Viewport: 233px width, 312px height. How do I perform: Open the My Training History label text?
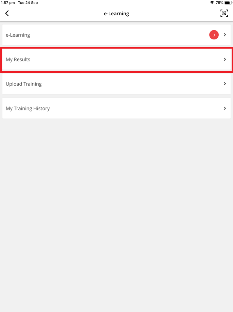point(28,108)
